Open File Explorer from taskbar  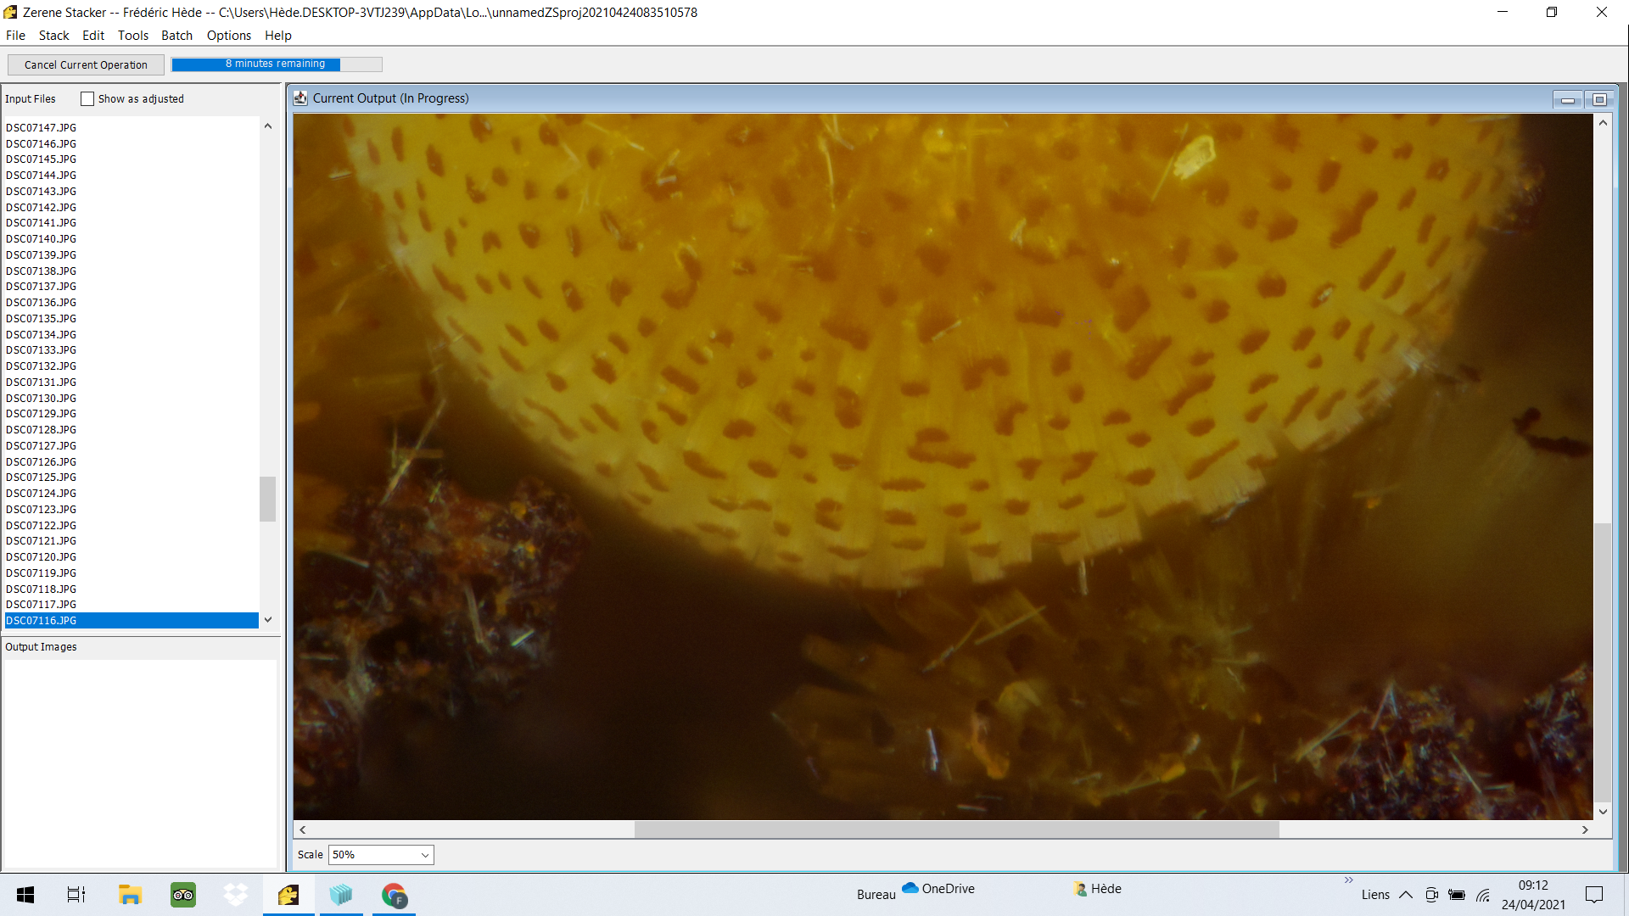130,895
